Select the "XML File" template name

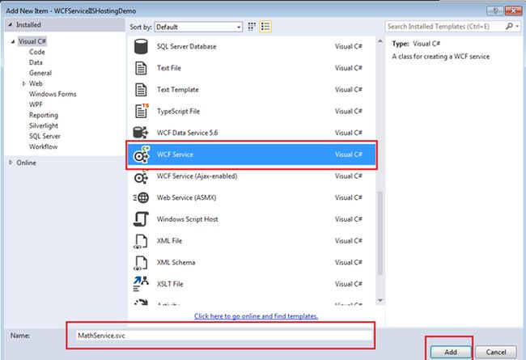(x=169, y=241)
